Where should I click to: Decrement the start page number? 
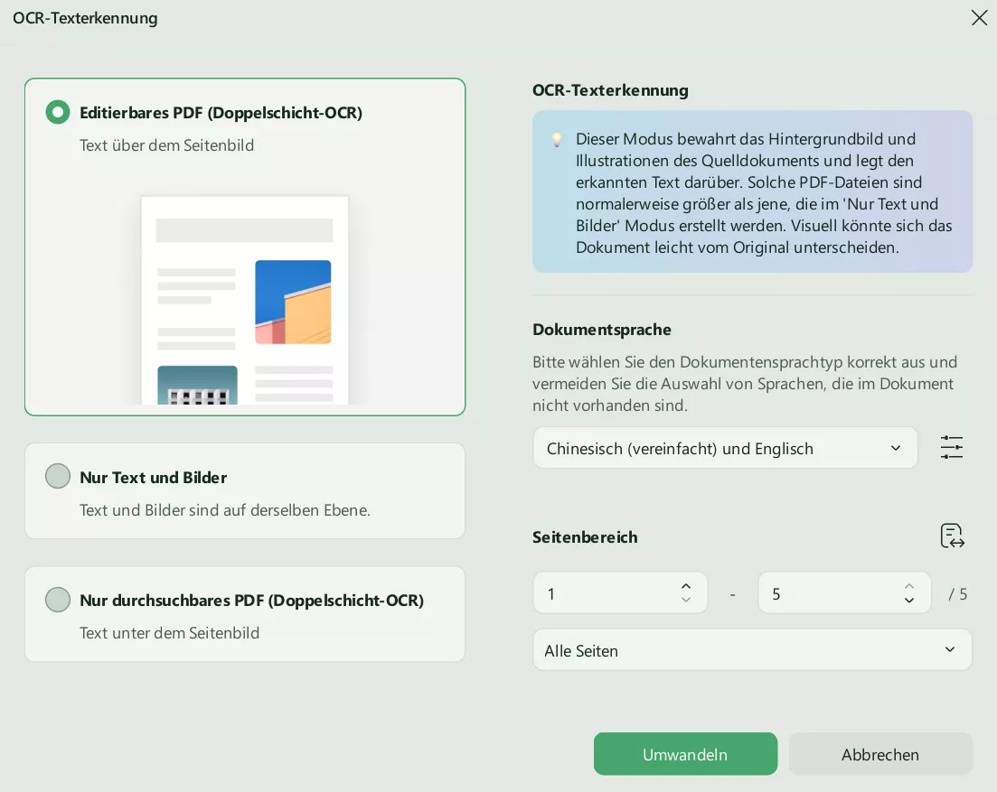point(686,599)
